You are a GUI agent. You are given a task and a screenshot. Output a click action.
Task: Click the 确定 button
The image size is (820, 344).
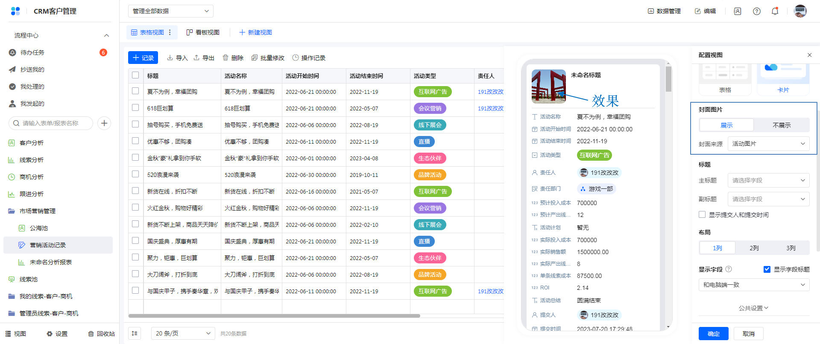tap(713, 334)
